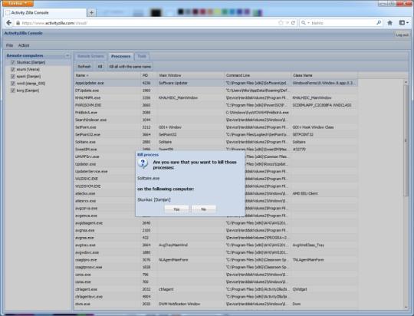This screenshot has width=414, height=316.
Task: Toggle the fourth remote computer's checkbox (stanja_600)
Action: pyautogui.click(x=13, y=84)
